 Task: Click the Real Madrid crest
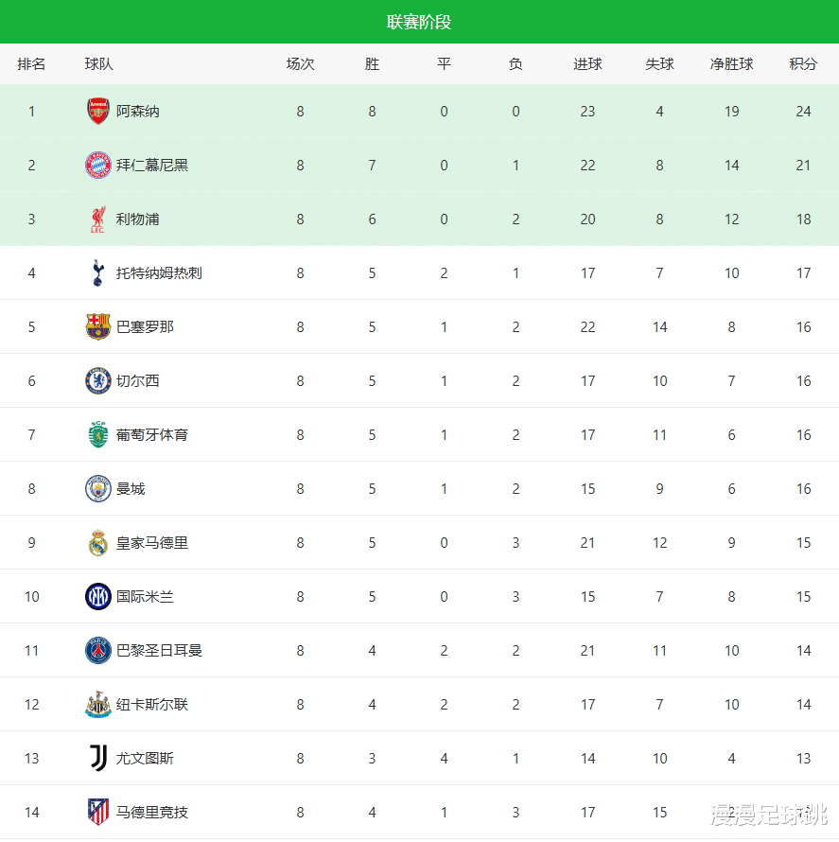[98, 543]
